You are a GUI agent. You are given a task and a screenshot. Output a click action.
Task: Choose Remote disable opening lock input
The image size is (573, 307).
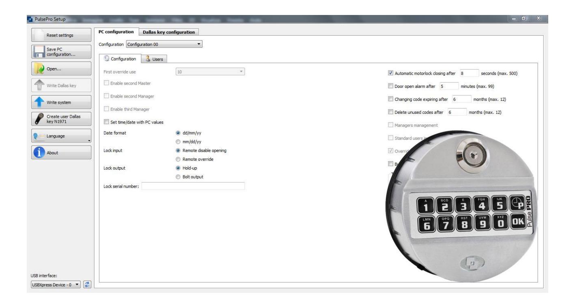pos(179,150)
